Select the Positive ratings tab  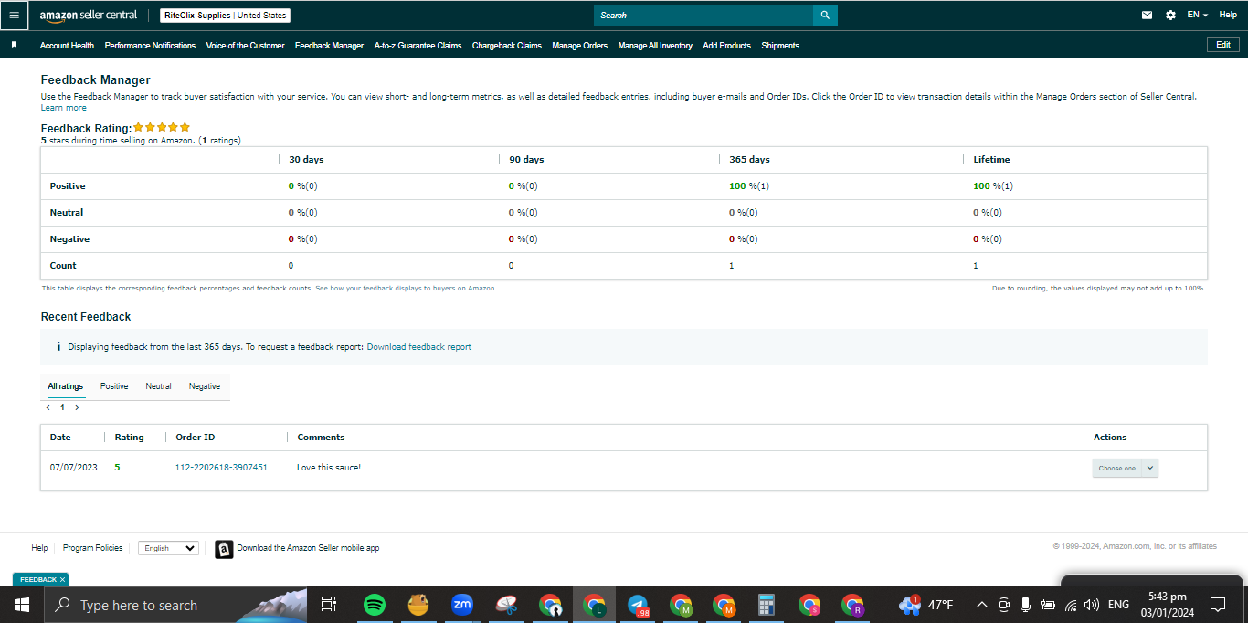(x=114, y=386)
